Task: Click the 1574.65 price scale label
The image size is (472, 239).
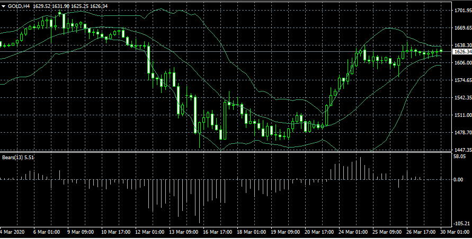Action: pos(462,80)
